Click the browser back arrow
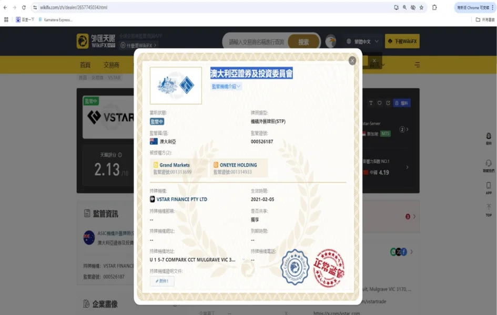Viewport: 497px width, 315px height. click(x=5, y=7)
